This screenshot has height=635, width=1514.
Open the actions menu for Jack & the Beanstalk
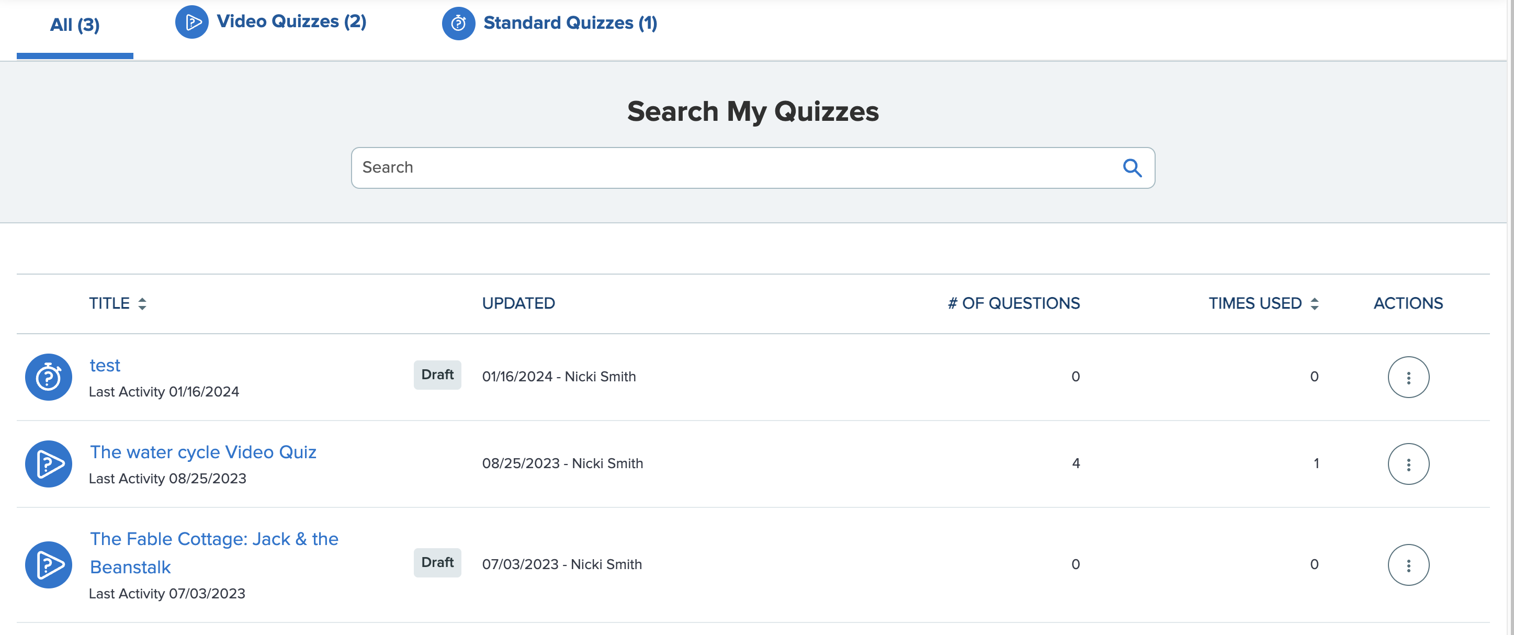tap(1408, 564)
